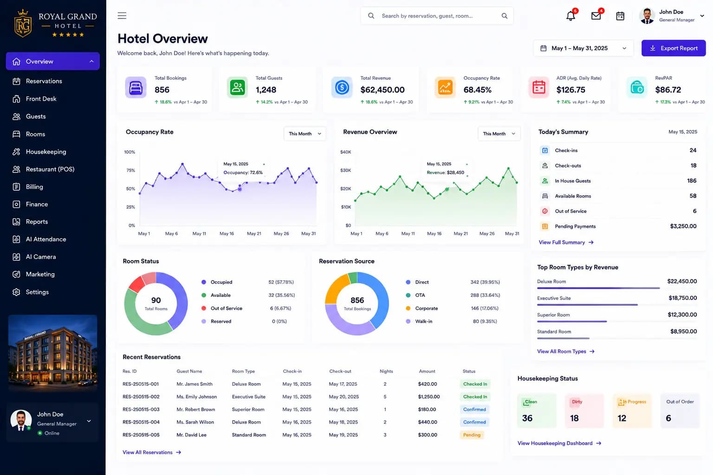This screenshot has width=713, height=475.
Task: Click View All Room Types link
Action: coord(566,352)
